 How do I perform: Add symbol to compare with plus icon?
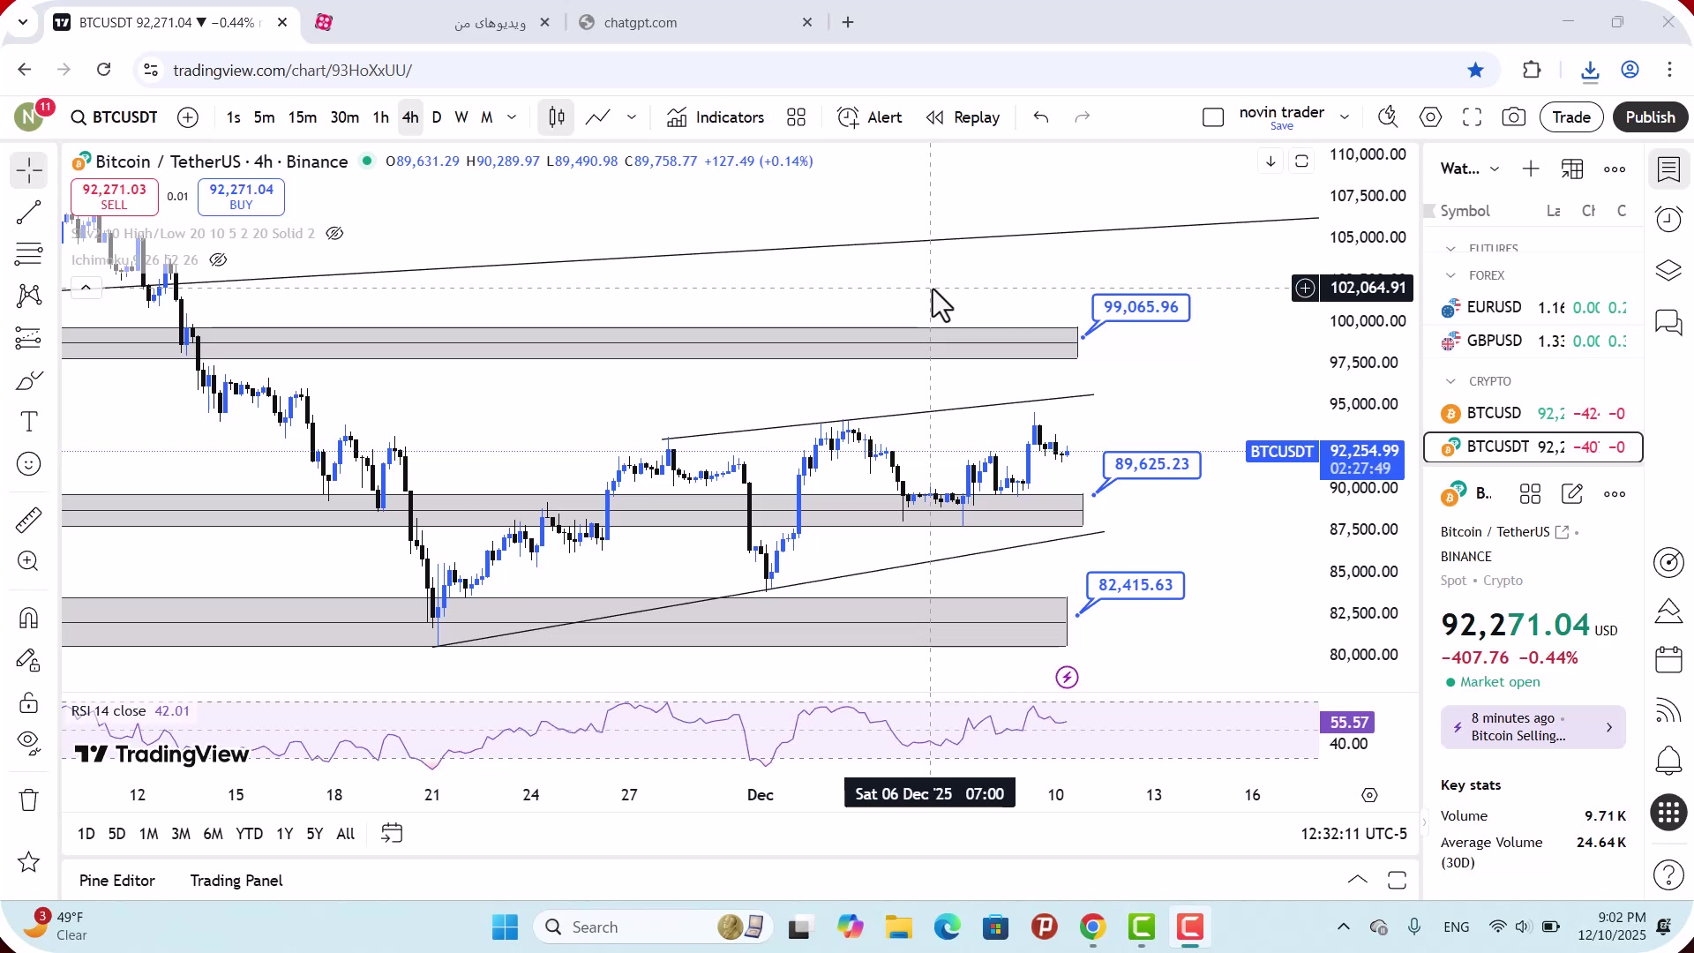(188, 117)
